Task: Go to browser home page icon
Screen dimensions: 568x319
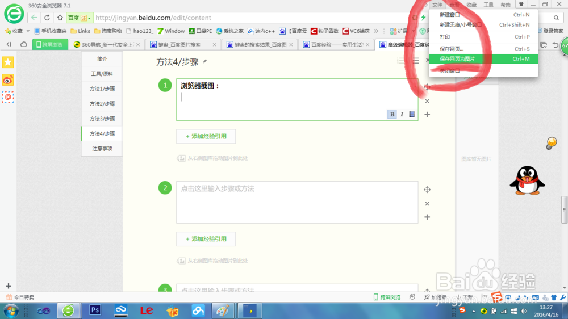Action: (60, 18)
